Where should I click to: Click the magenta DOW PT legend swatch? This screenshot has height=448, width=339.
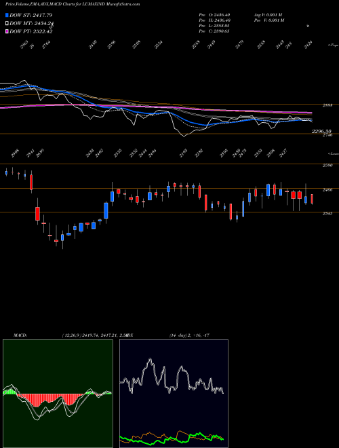pyautogui.click(x=7, y=31)
